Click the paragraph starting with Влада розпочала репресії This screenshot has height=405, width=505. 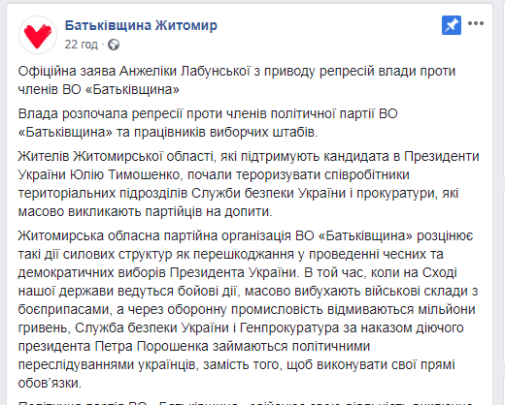(208, 123)
